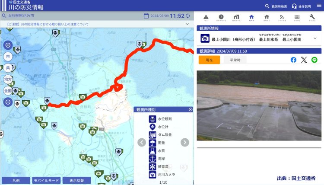
Task: Open the calendar date picker icon
Action: [146, 16]
